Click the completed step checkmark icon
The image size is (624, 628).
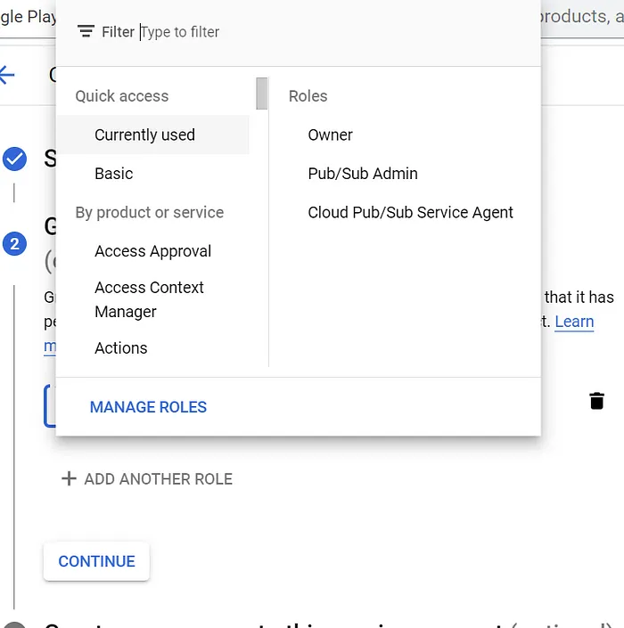[x=14, y=159]
